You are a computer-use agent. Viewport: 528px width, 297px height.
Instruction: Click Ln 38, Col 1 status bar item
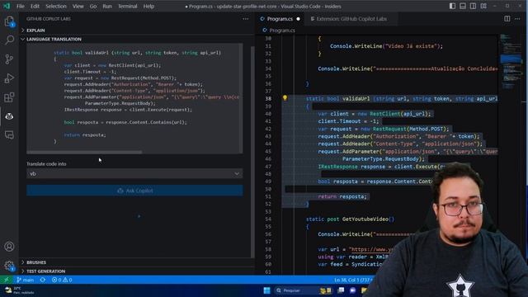tap(353, 280)
